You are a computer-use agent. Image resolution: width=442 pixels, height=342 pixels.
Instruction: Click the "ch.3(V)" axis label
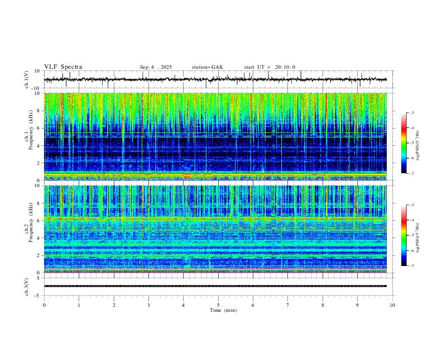pyautogui.click(x=27, y=287)
